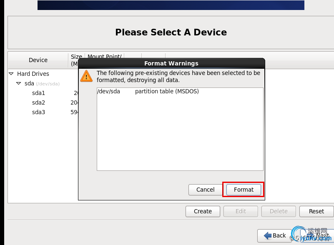This screenshot has width=334, height=245.
Task: Click the Size column header
Action: [76, 60]
